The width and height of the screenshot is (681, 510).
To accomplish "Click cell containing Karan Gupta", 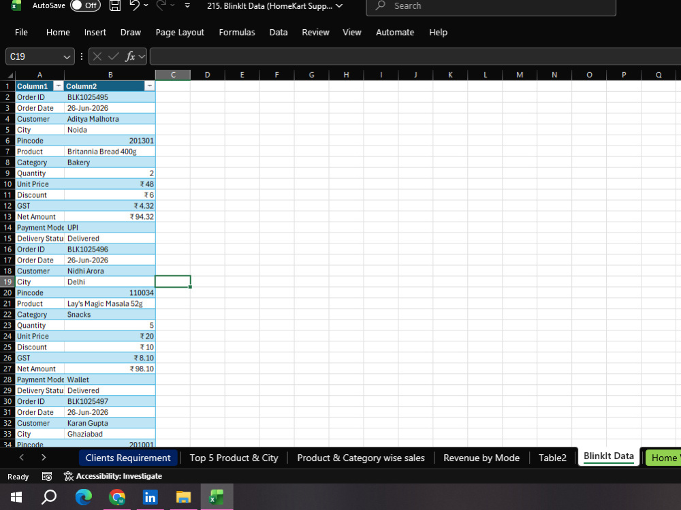I will pyautogui.click(x=110, y=423).
